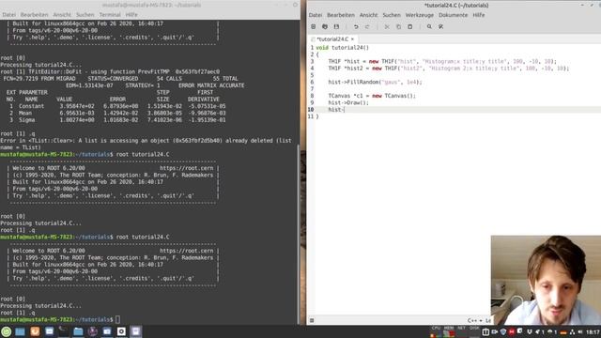Open the terminal's Hilfe menu
601x338 pixels.
coord(131,15)
